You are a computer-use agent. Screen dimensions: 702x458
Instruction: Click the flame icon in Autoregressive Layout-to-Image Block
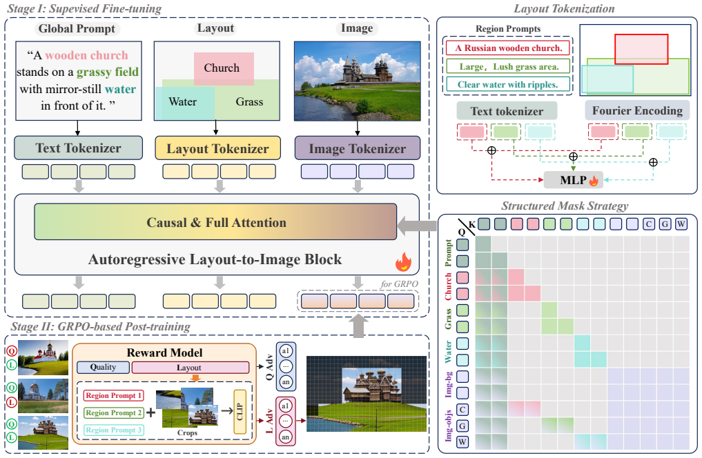(403, 261)
